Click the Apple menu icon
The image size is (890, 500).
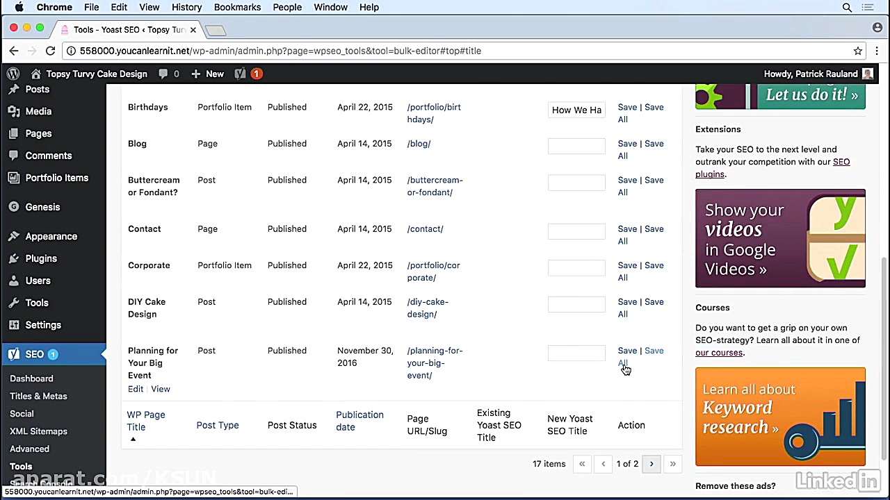[19, 7]
